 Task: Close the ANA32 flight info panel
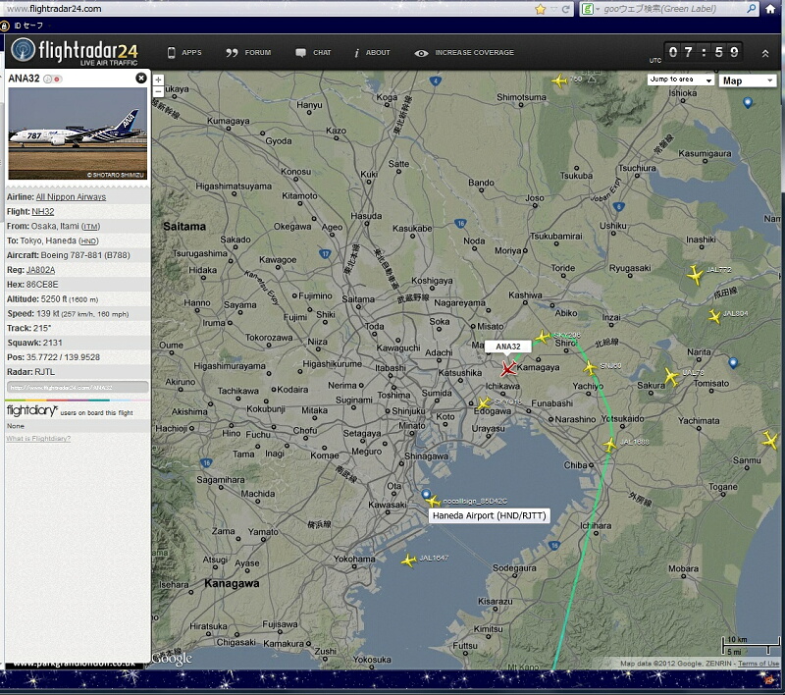(x=141, y=79)
